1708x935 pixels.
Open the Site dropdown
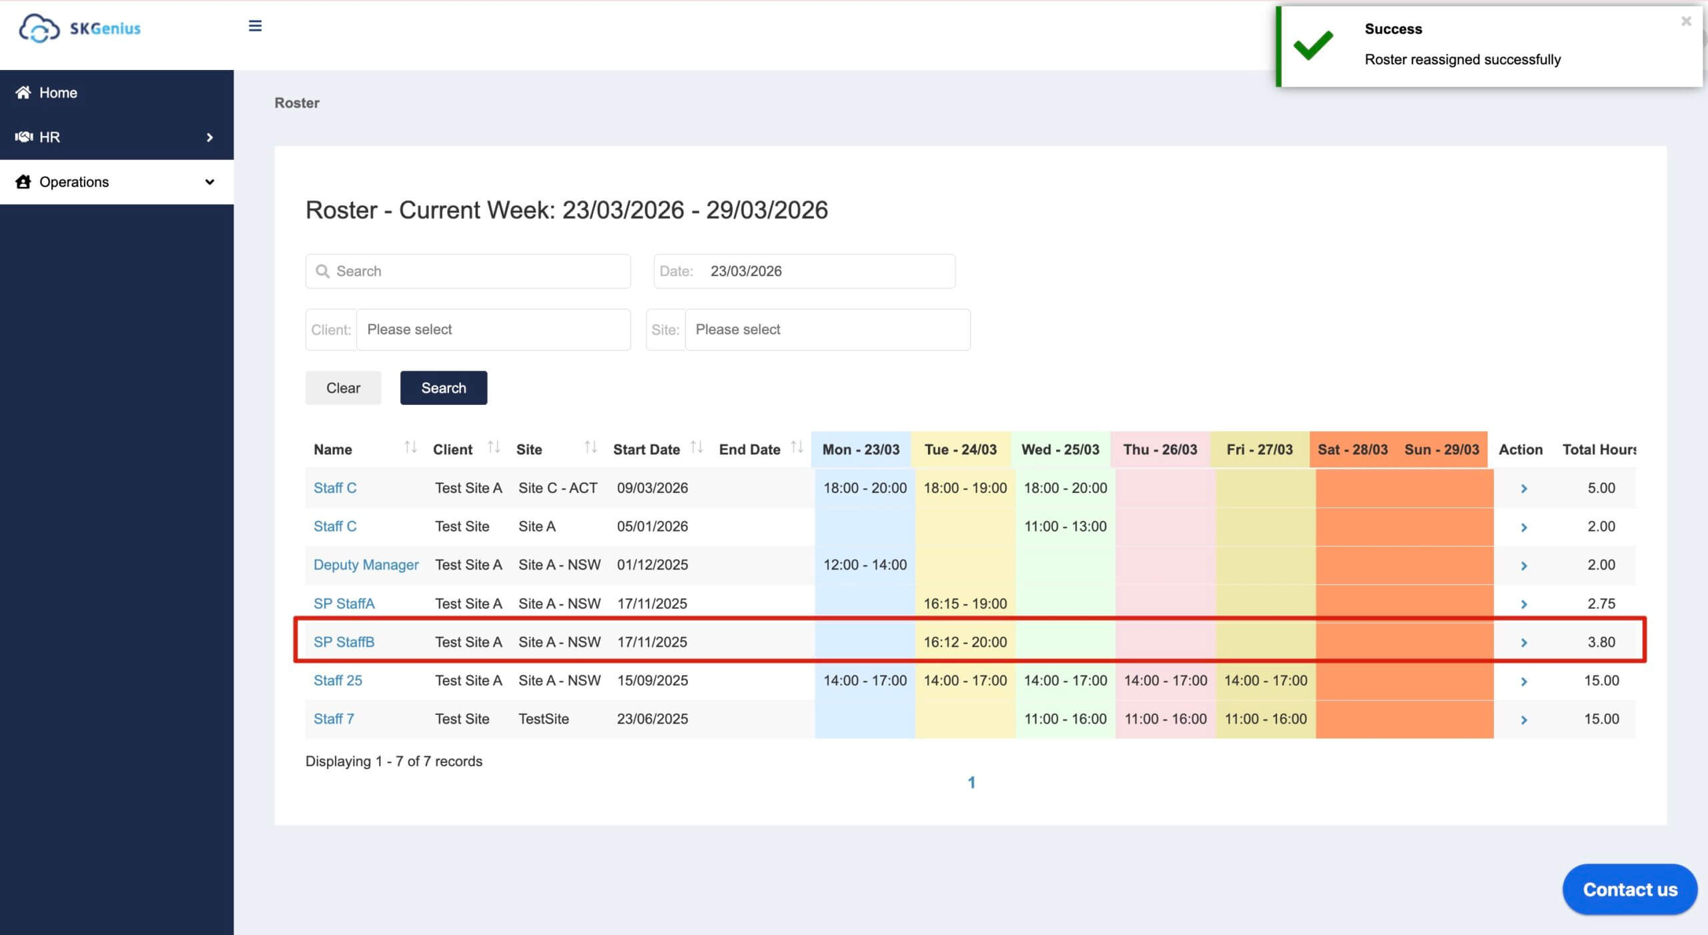click(x=827, y=329)
